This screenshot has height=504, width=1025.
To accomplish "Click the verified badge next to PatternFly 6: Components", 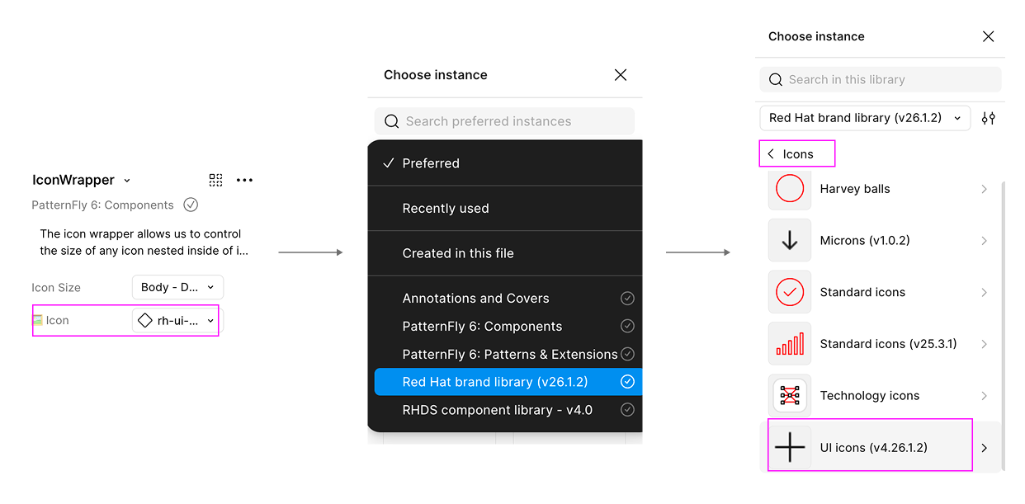I will click(191, 205).
